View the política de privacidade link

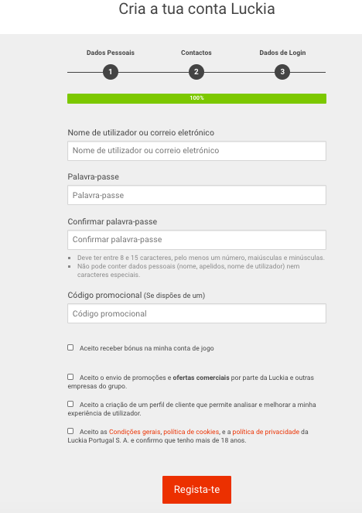click(x=266, y=432)
